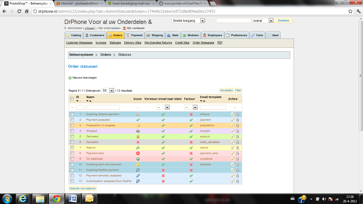Click the edit pencil for Awaiting cheque payment
Screen dimensions: 363x204
(x=233, y=114)
